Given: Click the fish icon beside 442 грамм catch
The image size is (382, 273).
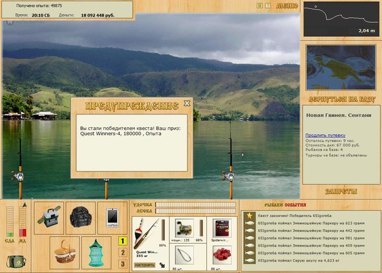Looking at the screenshot, I should [x=250, y=230].
